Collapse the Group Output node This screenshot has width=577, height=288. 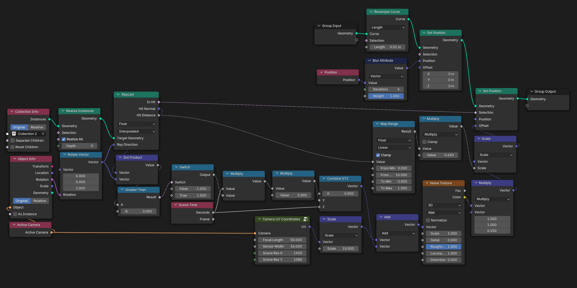click(x=532, y=92)
